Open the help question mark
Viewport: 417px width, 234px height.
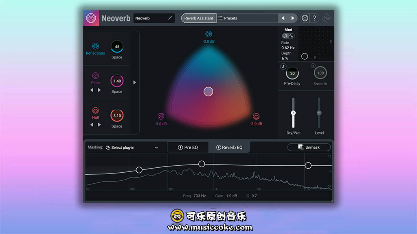314,18
